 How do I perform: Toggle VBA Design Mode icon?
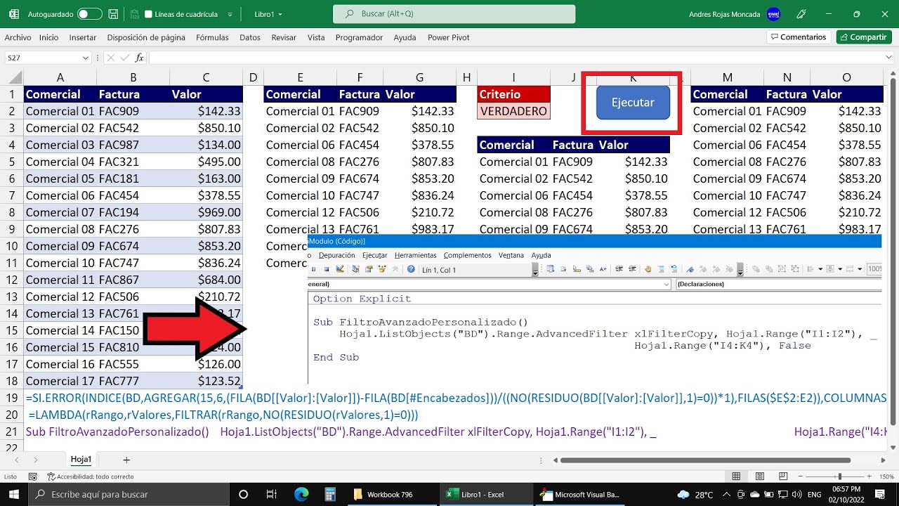(x=340, y=270)
